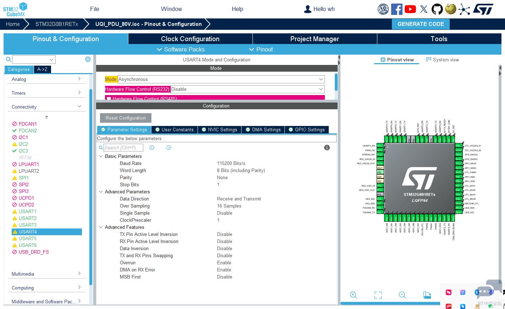Open the YouTube icon link

pos(410,9)
